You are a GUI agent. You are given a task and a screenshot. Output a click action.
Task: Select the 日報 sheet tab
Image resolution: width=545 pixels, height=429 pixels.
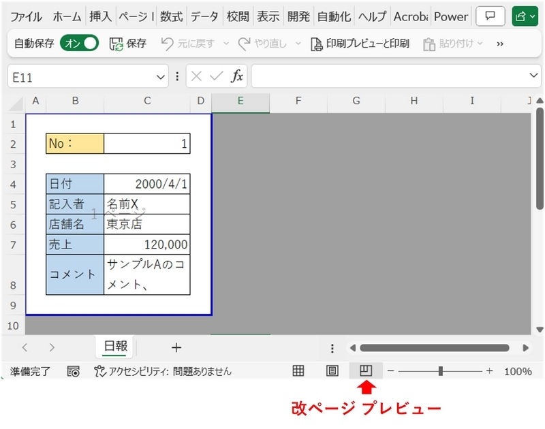114,347
